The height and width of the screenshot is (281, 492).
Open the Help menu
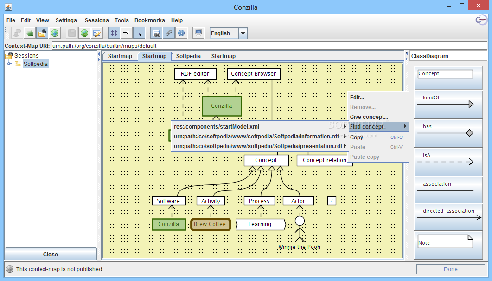tap(177, 20)
